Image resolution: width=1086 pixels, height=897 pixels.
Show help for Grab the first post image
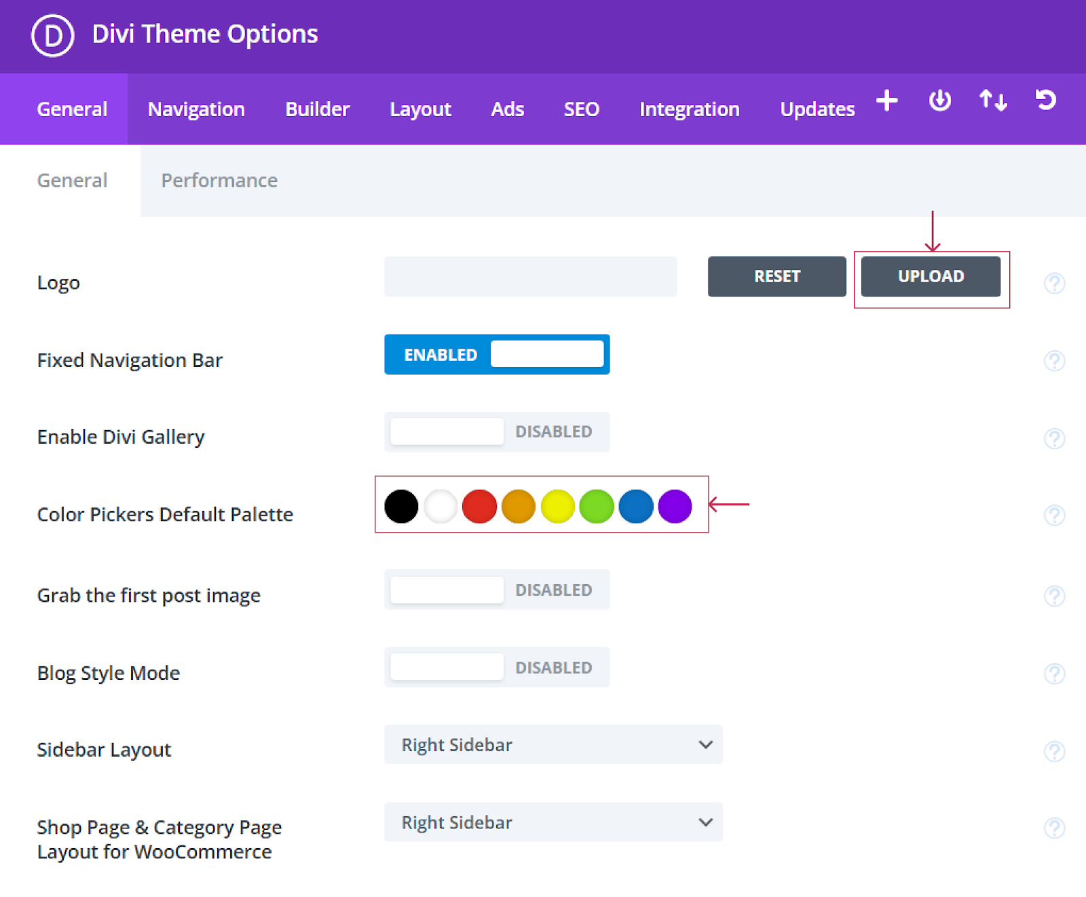click(x=1054, y=596)
